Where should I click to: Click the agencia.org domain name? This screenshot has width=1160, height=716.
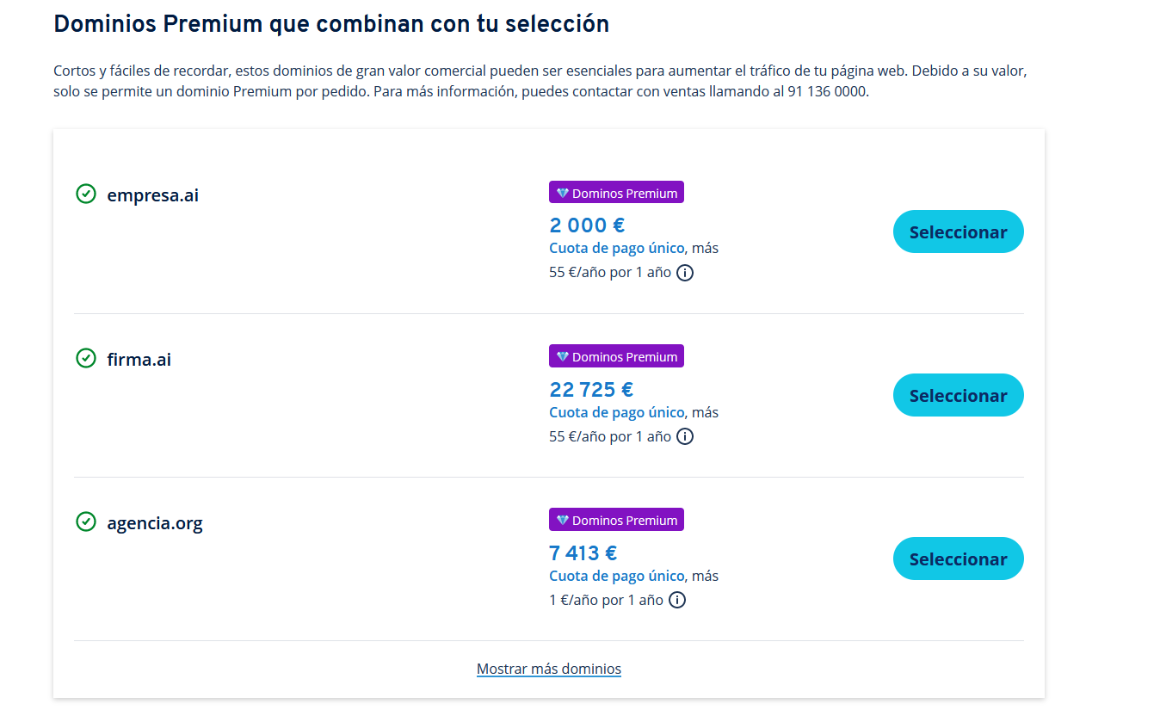click(155, 522)
